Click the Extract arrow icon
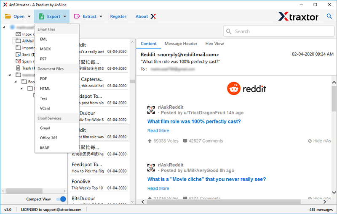 (x=77, y=16)
